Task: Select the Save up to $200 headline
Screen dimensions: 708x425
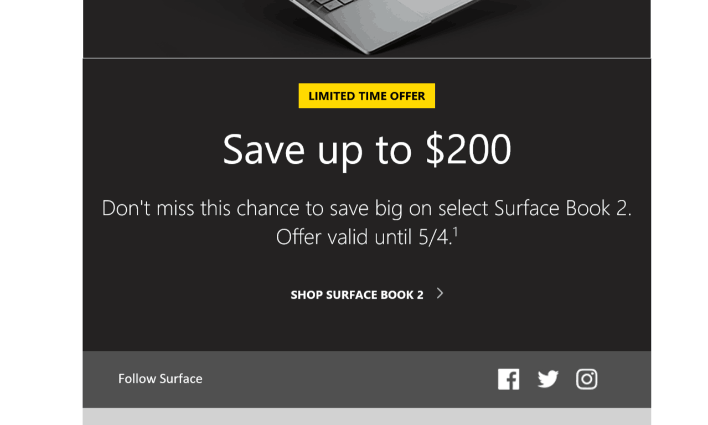Action: pyautogui.click(x=366, y=149)
